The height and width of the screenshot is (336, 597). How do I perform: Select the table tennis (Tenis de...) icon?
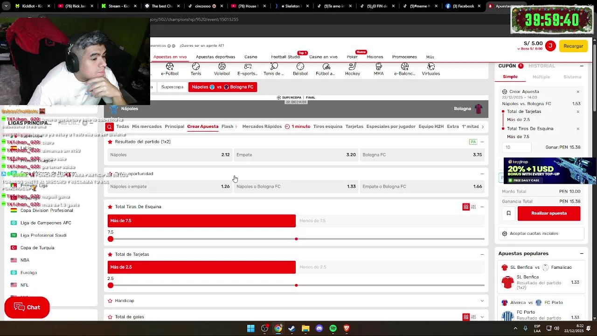[274, 70]
